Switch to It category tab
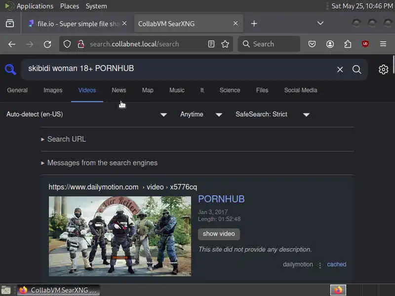The image size is (395, 296). (202, 90)
